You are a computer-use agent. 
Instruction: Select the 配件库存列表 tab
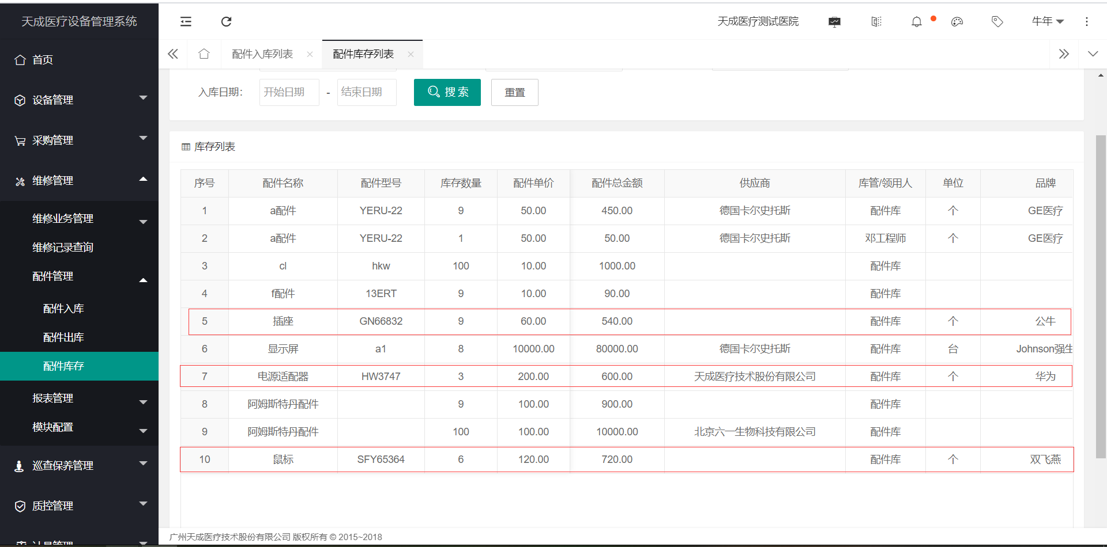click(x=363, y=54)
